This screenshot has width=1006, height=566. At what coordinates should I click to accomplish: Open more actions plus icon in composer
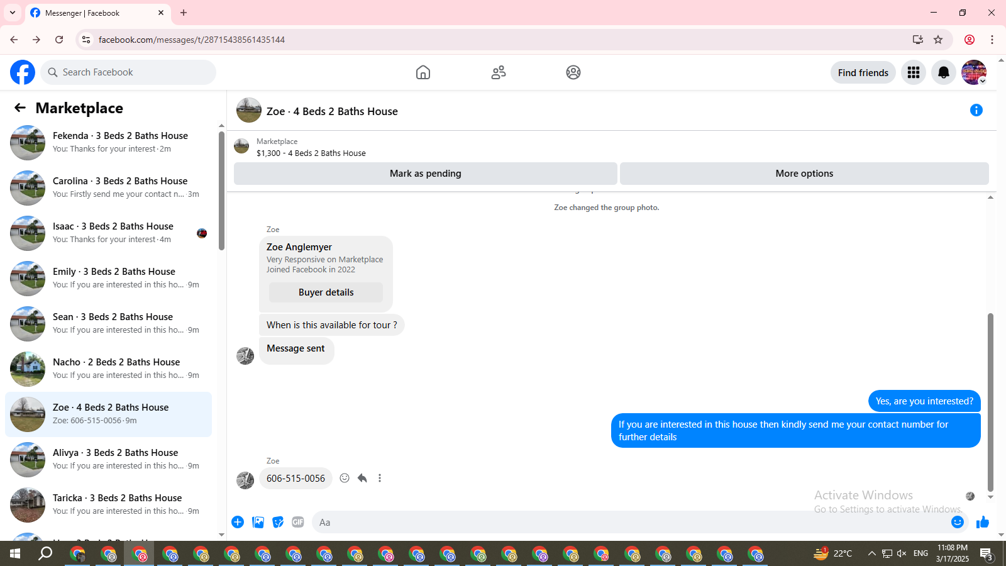238,522
